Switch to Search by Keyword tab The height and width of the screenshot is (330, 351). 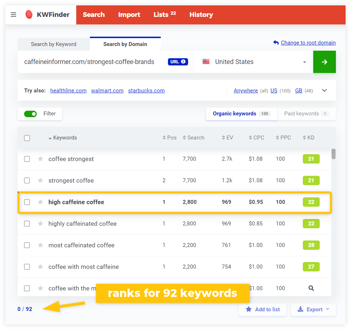pos(54,44)
